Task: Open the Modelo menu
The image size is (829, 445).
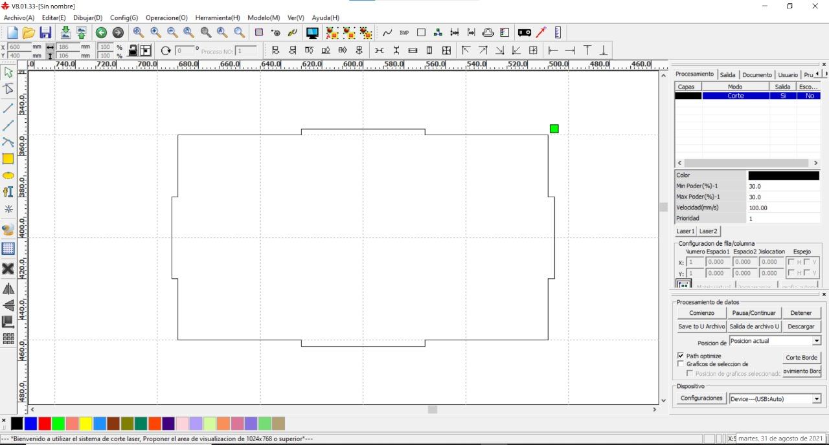Action: [264, 17]
